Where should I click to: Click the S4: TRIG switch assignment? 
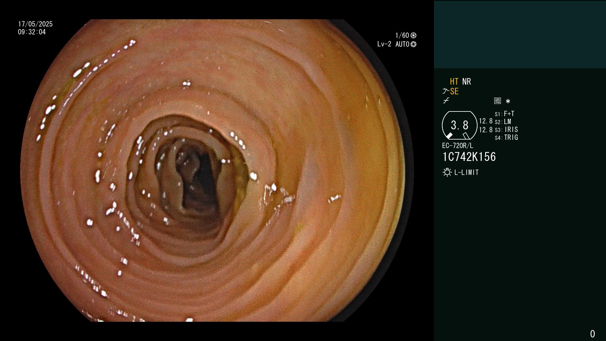click(x=506, y=137)
